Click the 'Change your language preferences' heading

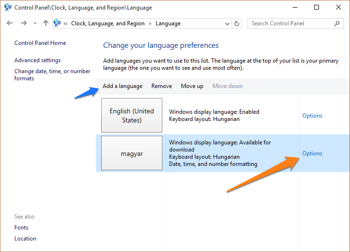(161, 45)
